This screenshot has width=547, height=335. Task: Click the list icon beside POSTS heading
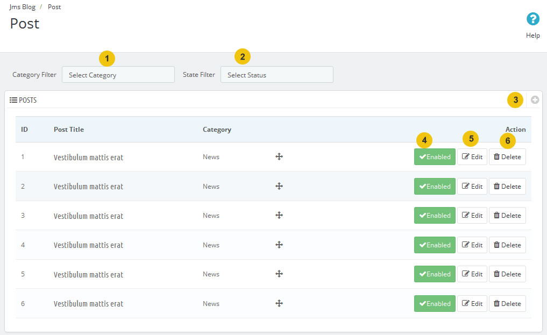tap(13, 100)
